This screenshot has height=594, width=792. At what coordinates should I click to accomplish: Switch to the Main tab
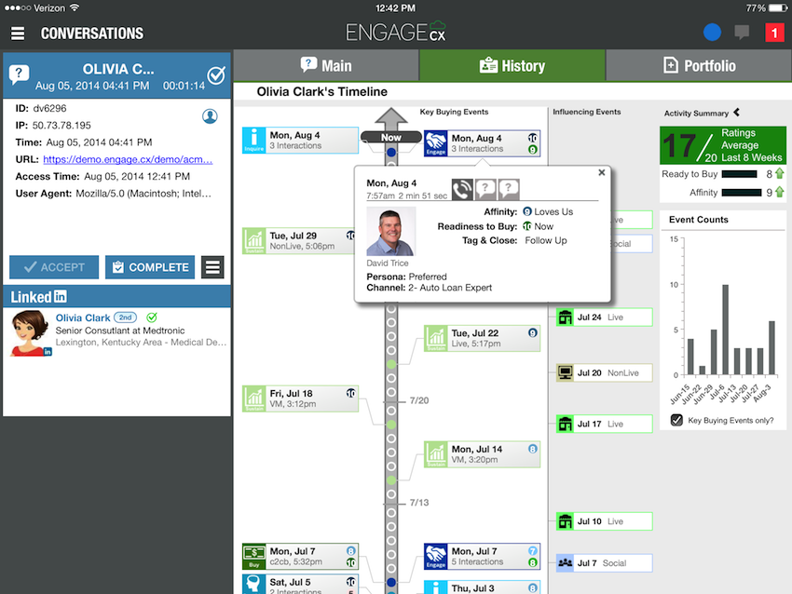[326, 65]
